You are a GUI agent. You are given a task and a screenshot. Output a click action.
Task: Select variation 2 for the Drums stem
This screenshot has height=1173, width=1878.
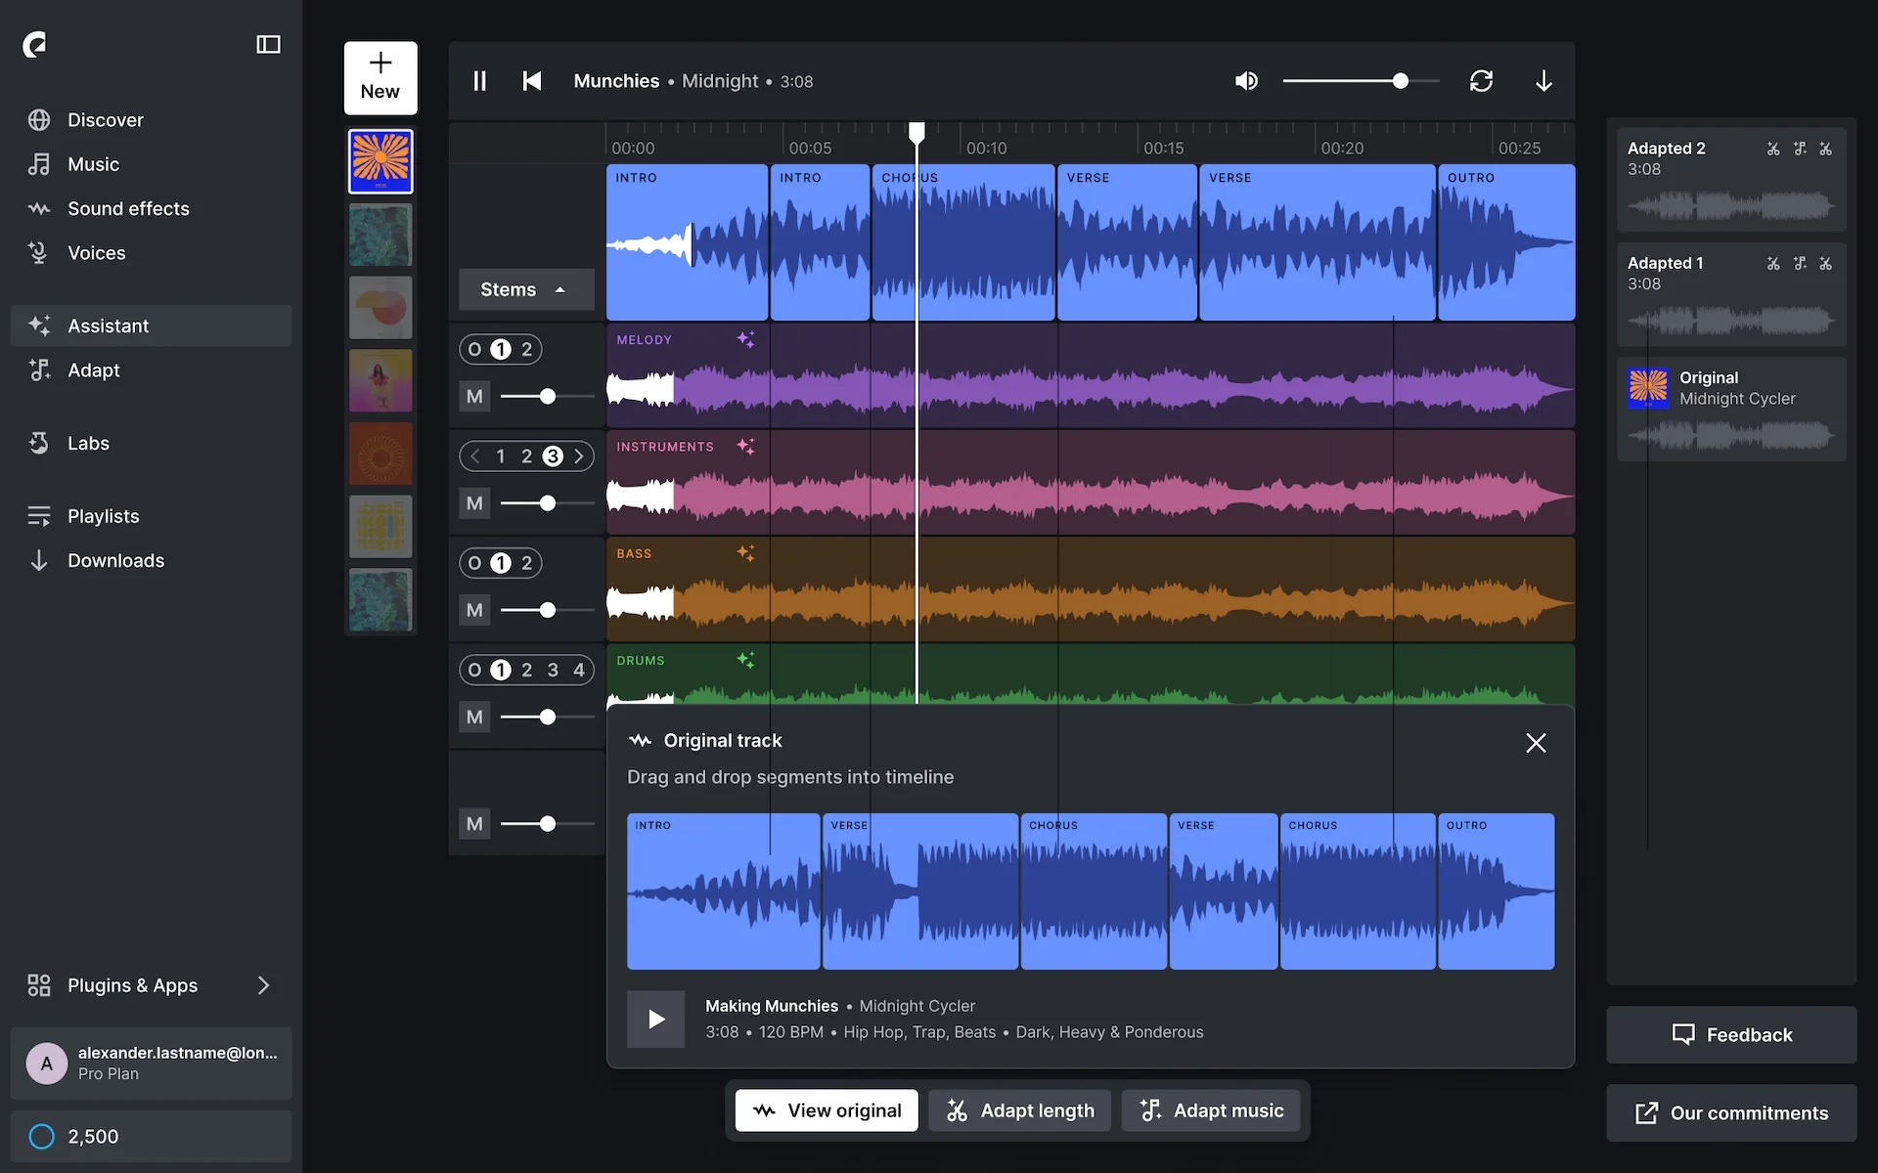pyautogui.click(x=526, y=670)
